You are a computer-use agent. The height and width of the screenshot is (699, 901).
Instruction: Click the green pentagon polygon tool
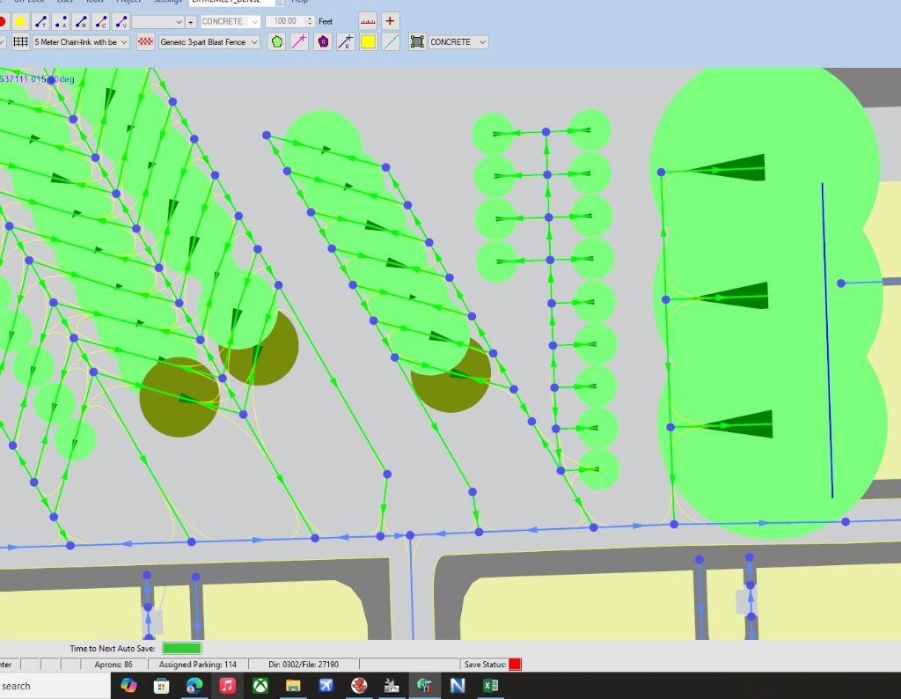tap(276, 41)
